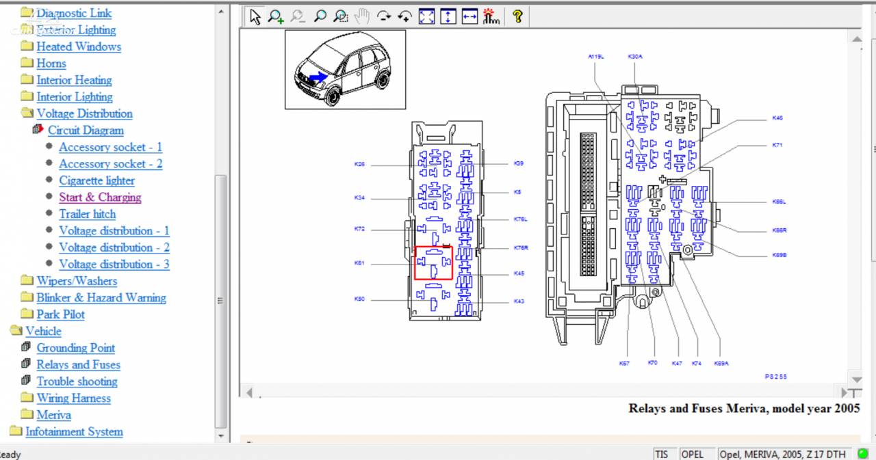
Task: Open Accessory socket - 2 diagram
Action: tap(111, 163)
